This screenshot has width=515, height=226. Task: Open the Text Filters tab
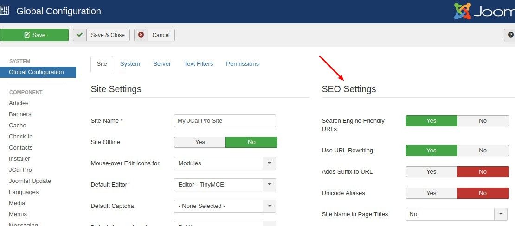pos(198,64)
